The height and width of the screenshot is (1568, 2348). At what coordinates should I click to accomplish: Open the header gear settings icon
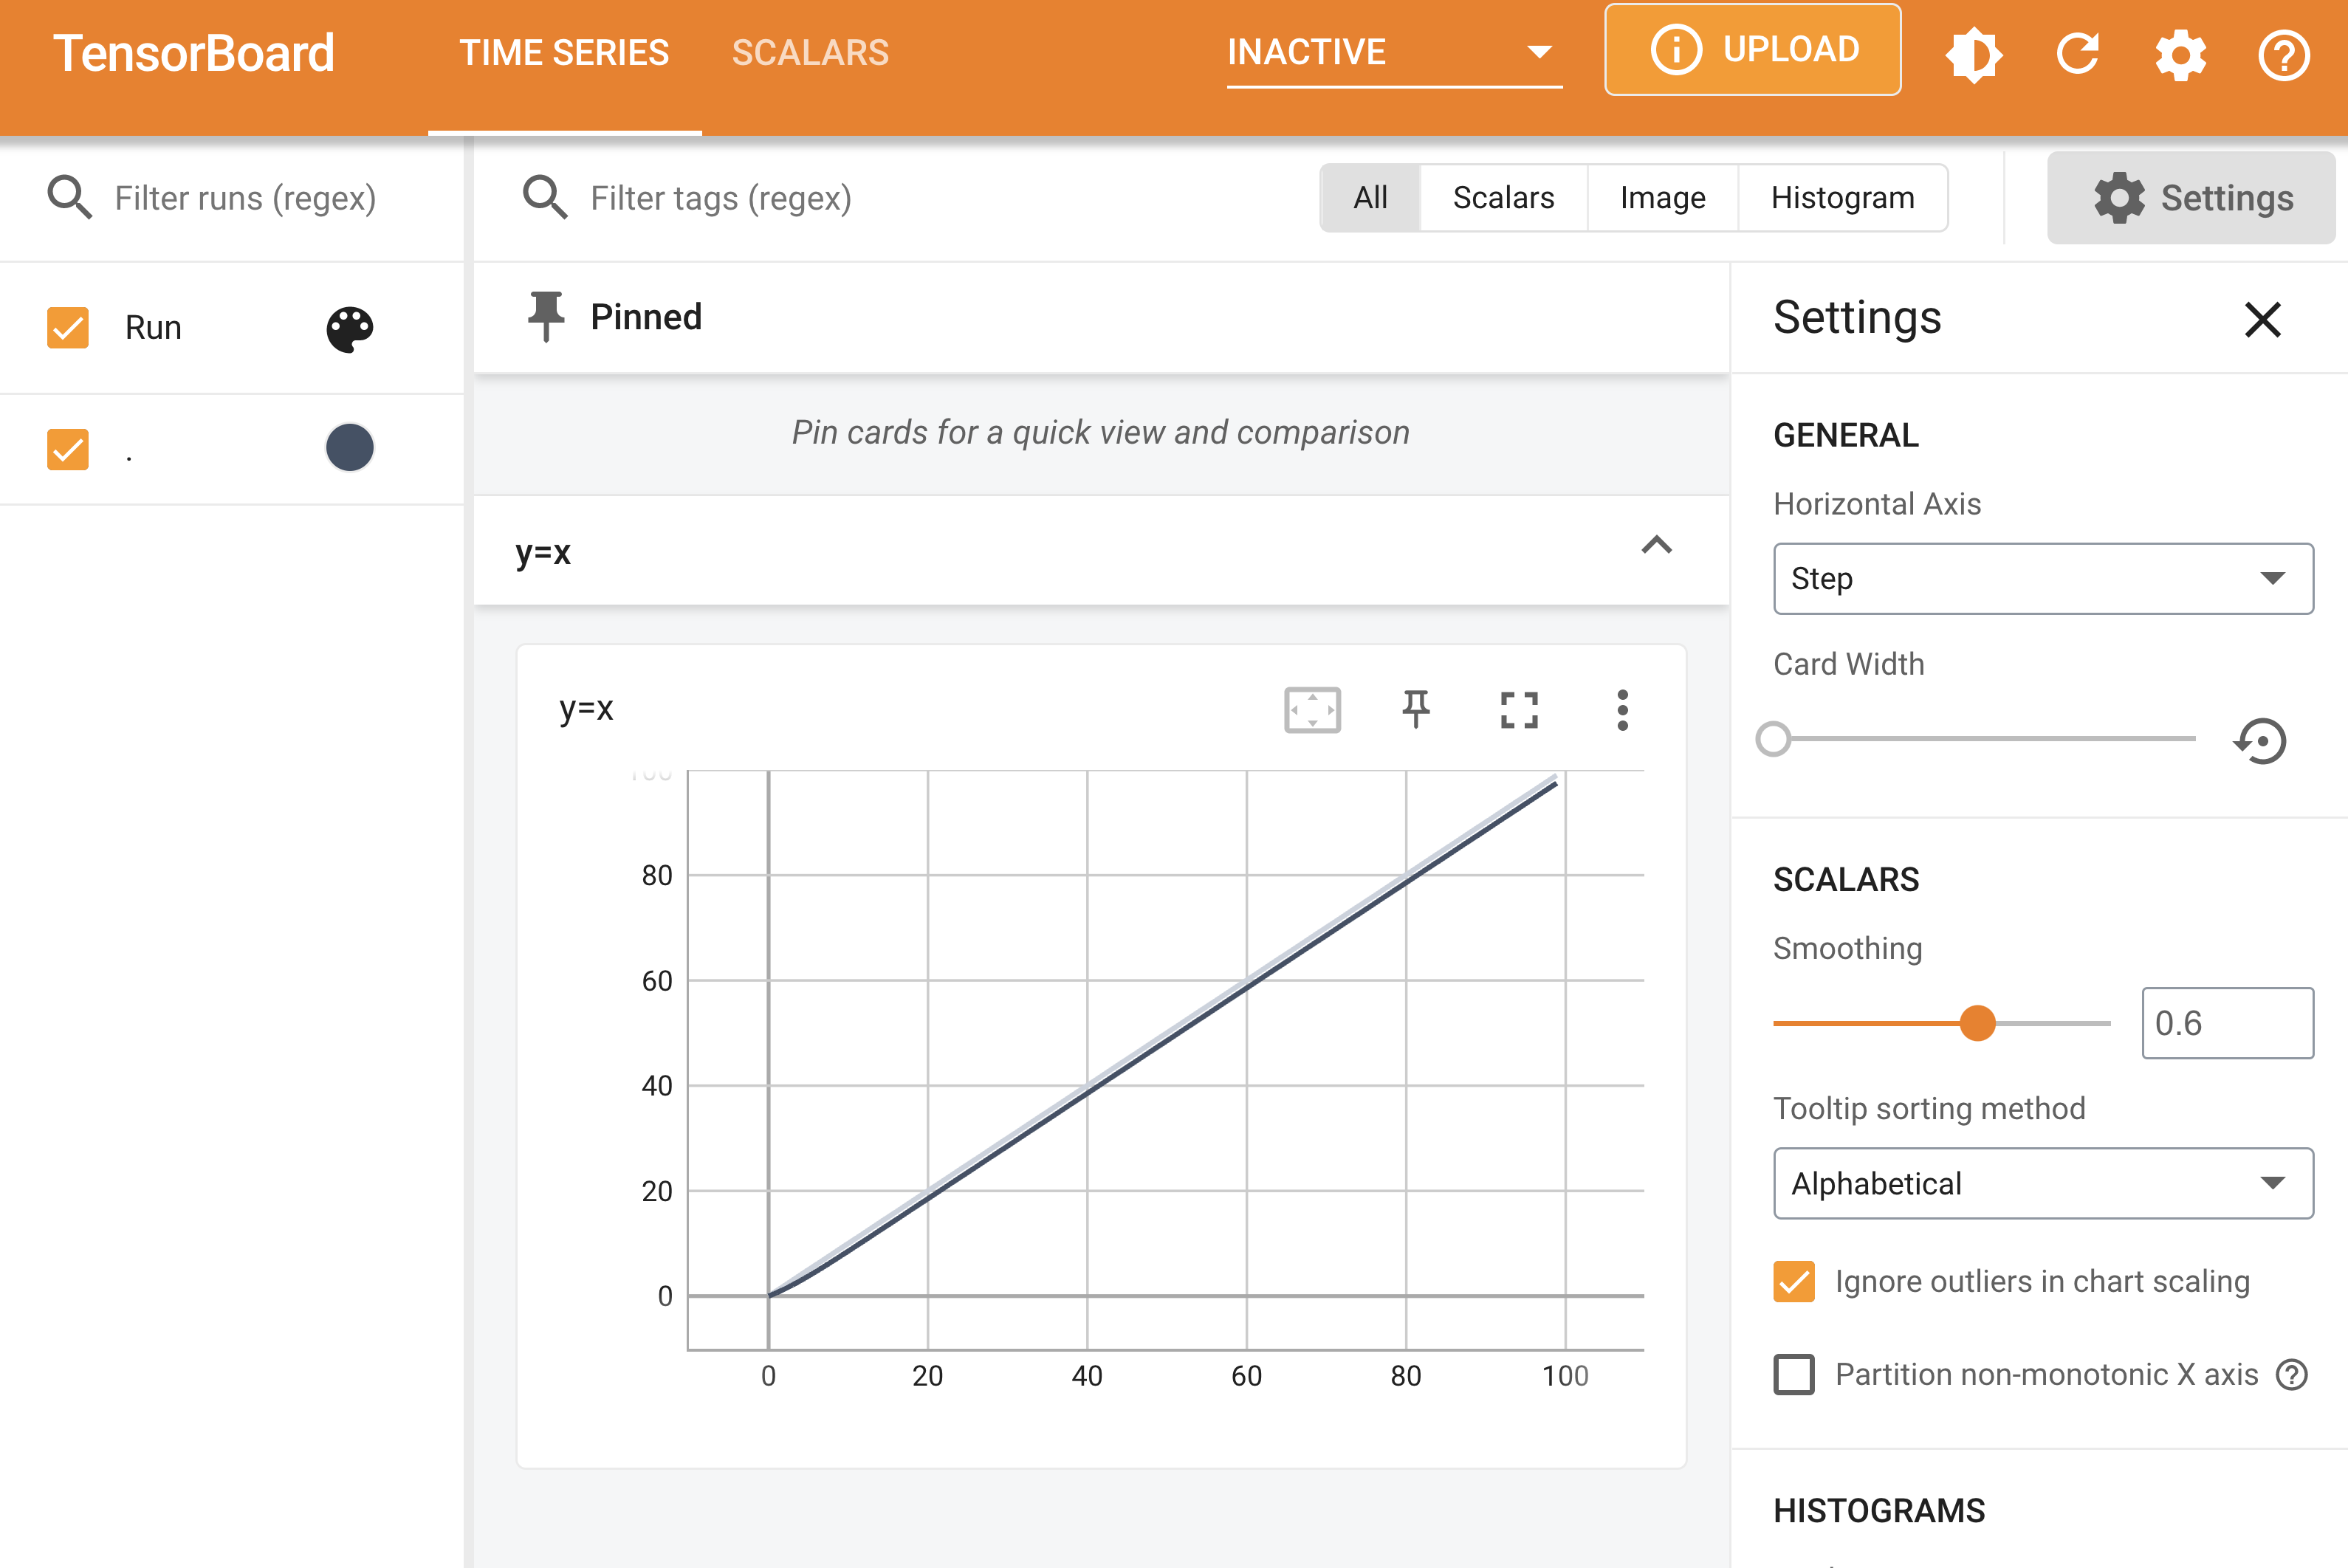click(x=2180, y=53)
